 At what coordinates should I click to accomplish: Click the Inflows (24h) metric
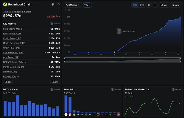pos(10,72)
